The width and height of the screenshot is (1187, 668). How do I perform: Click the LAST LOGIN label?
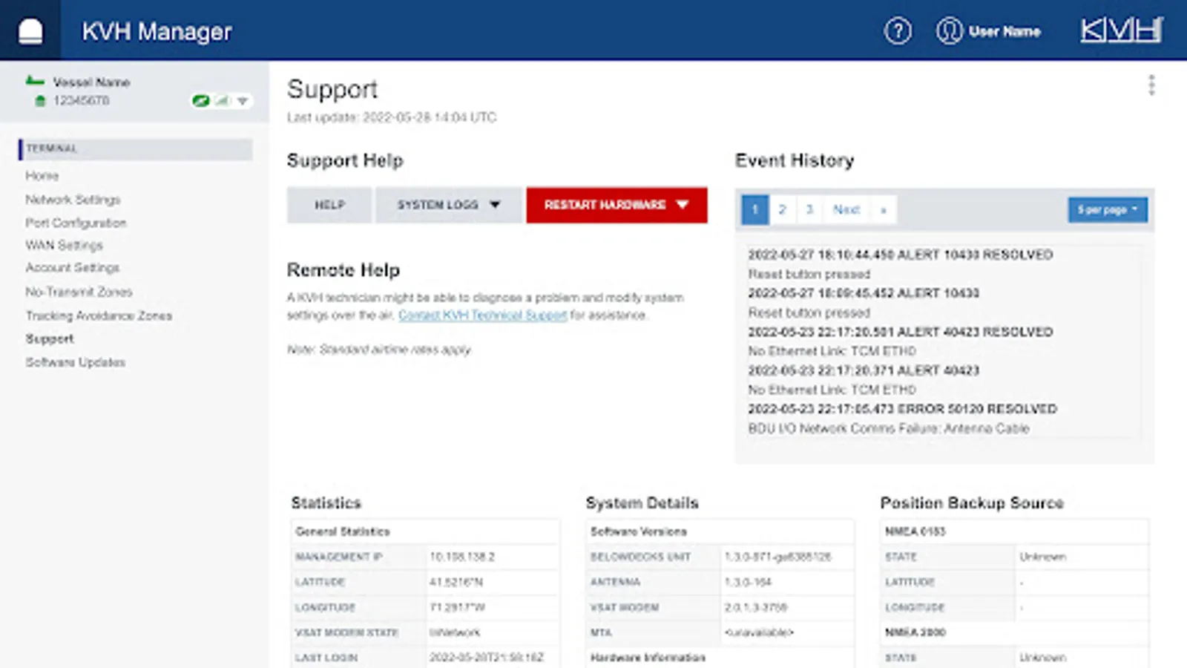(x=326, y=658)
